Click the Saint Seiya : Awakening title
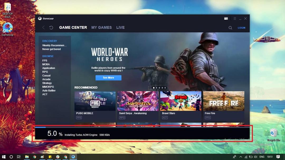The width and height of the screenshot is (285, 160). tap(133, 113)
